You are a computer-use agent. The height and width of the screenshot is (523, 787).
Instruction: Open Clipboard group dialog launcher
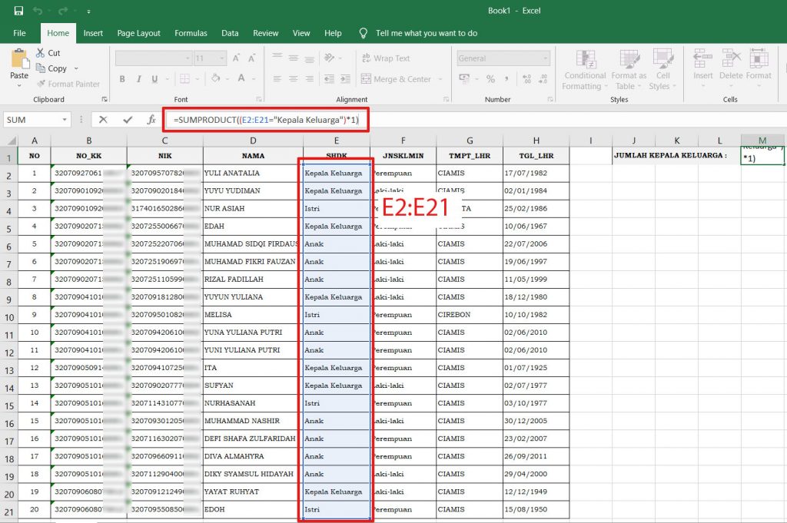[105, 99]
